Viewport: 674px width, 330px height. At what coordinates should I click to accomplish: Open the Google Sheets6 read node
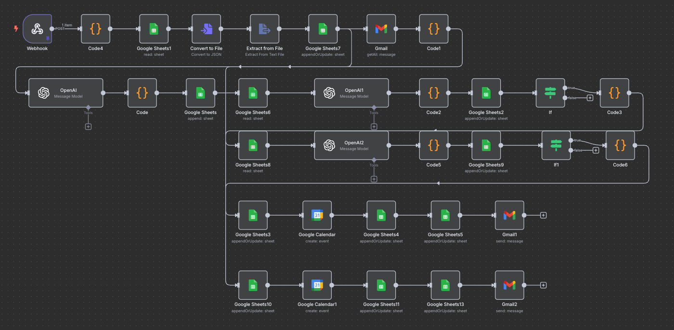(x=253, y=93)
